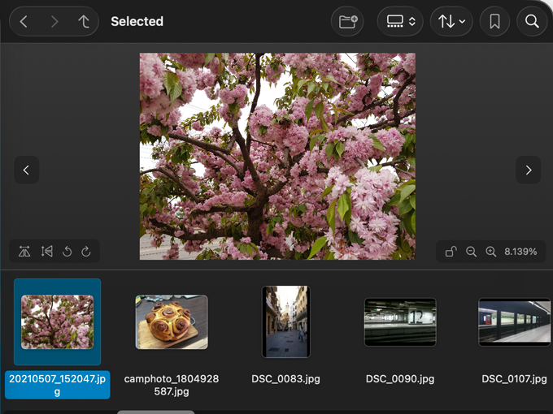
Task: Show the next image in preview
Action: coord(529,170)
